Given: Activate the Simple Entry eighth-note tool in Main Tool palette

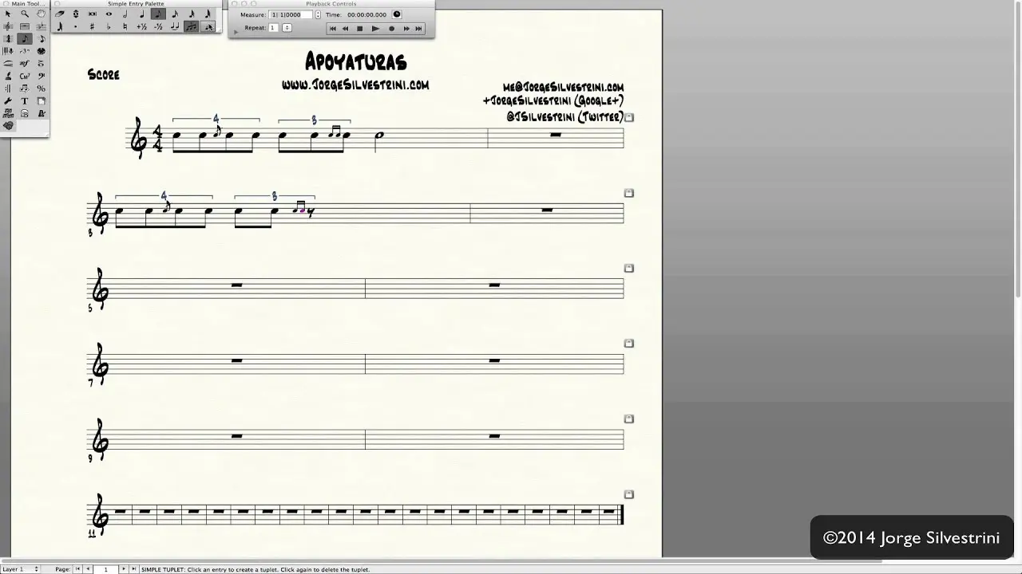Looking at the screenshot, I should pos(25,38).
